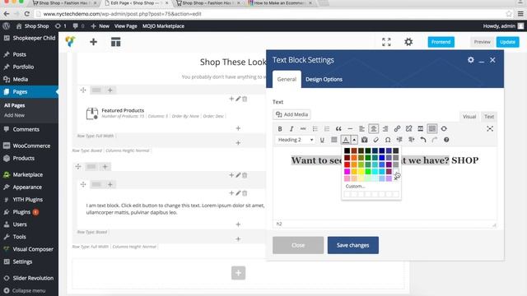Toggle the toolbar kitchen sink
The height and width of the screenshot is (296, 527).
click(432, 129)
